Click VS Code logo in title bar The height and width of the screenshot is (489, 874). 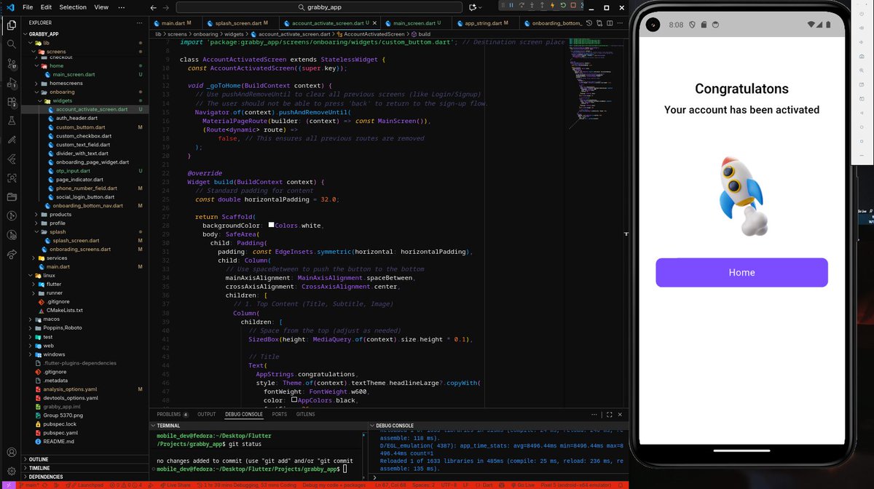[x=10, y=7]
